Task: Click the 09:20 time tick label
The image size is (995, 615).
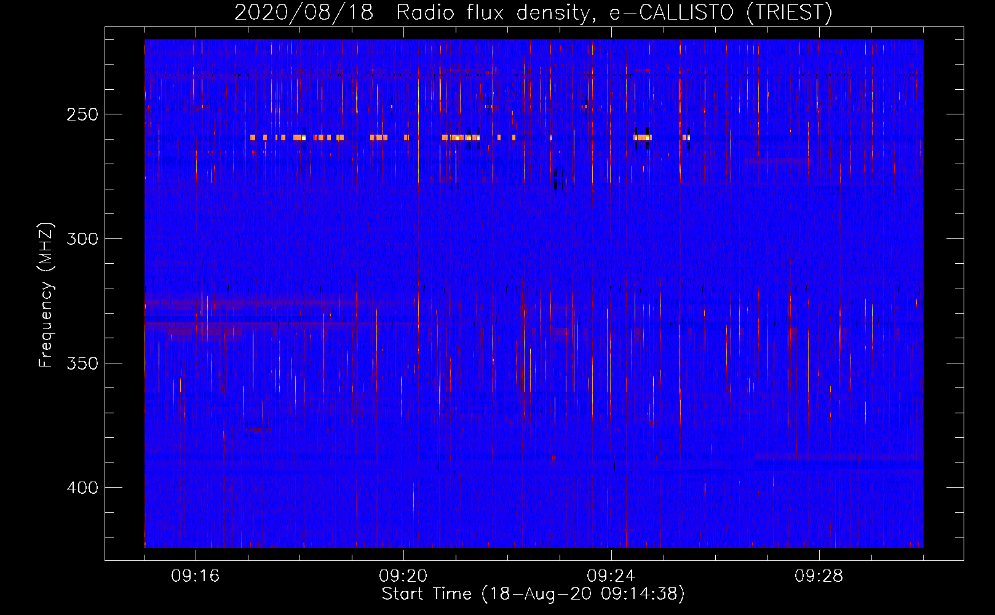Action: [403, 576]
